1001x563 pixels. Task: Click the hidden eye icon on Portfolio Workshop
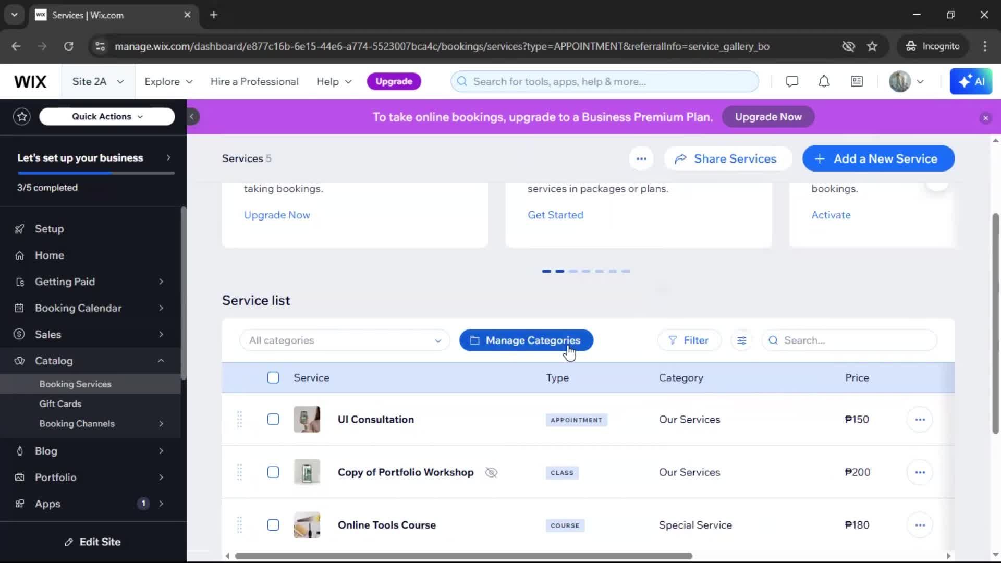(x=491, y=472)
